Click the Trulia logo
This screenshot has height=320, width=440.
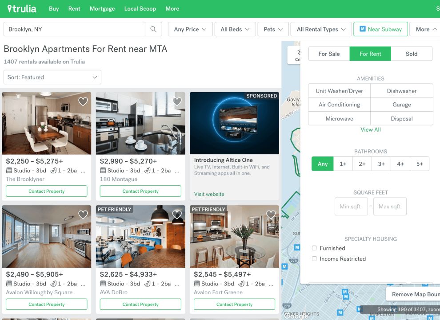pos(22,9)
